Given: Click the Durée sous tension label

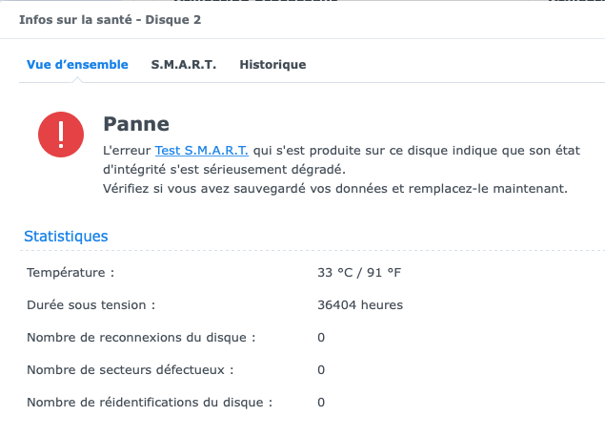Looking at the screenshot, I should [x=91, y=305].
